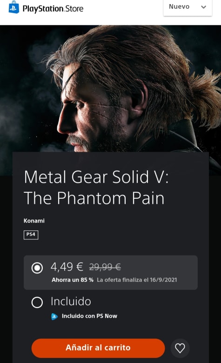Select the Incluido radio button
221x363 pixels.
[37, 302]
